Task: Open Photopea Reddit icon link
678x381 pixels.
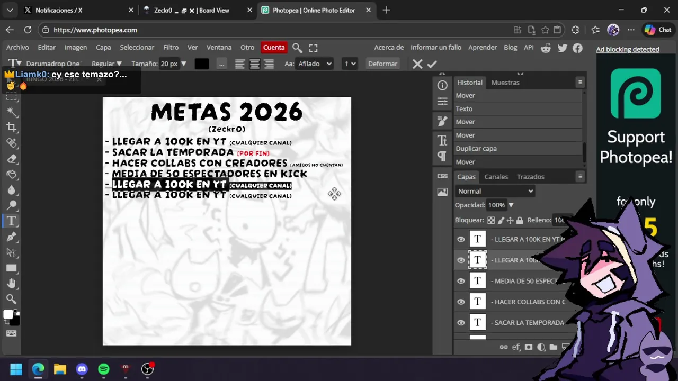Action: click(546, 48)
